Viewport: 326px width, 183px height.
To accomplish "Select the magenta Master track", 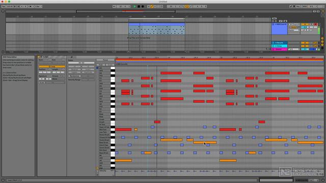I will (x=280, y=49).
